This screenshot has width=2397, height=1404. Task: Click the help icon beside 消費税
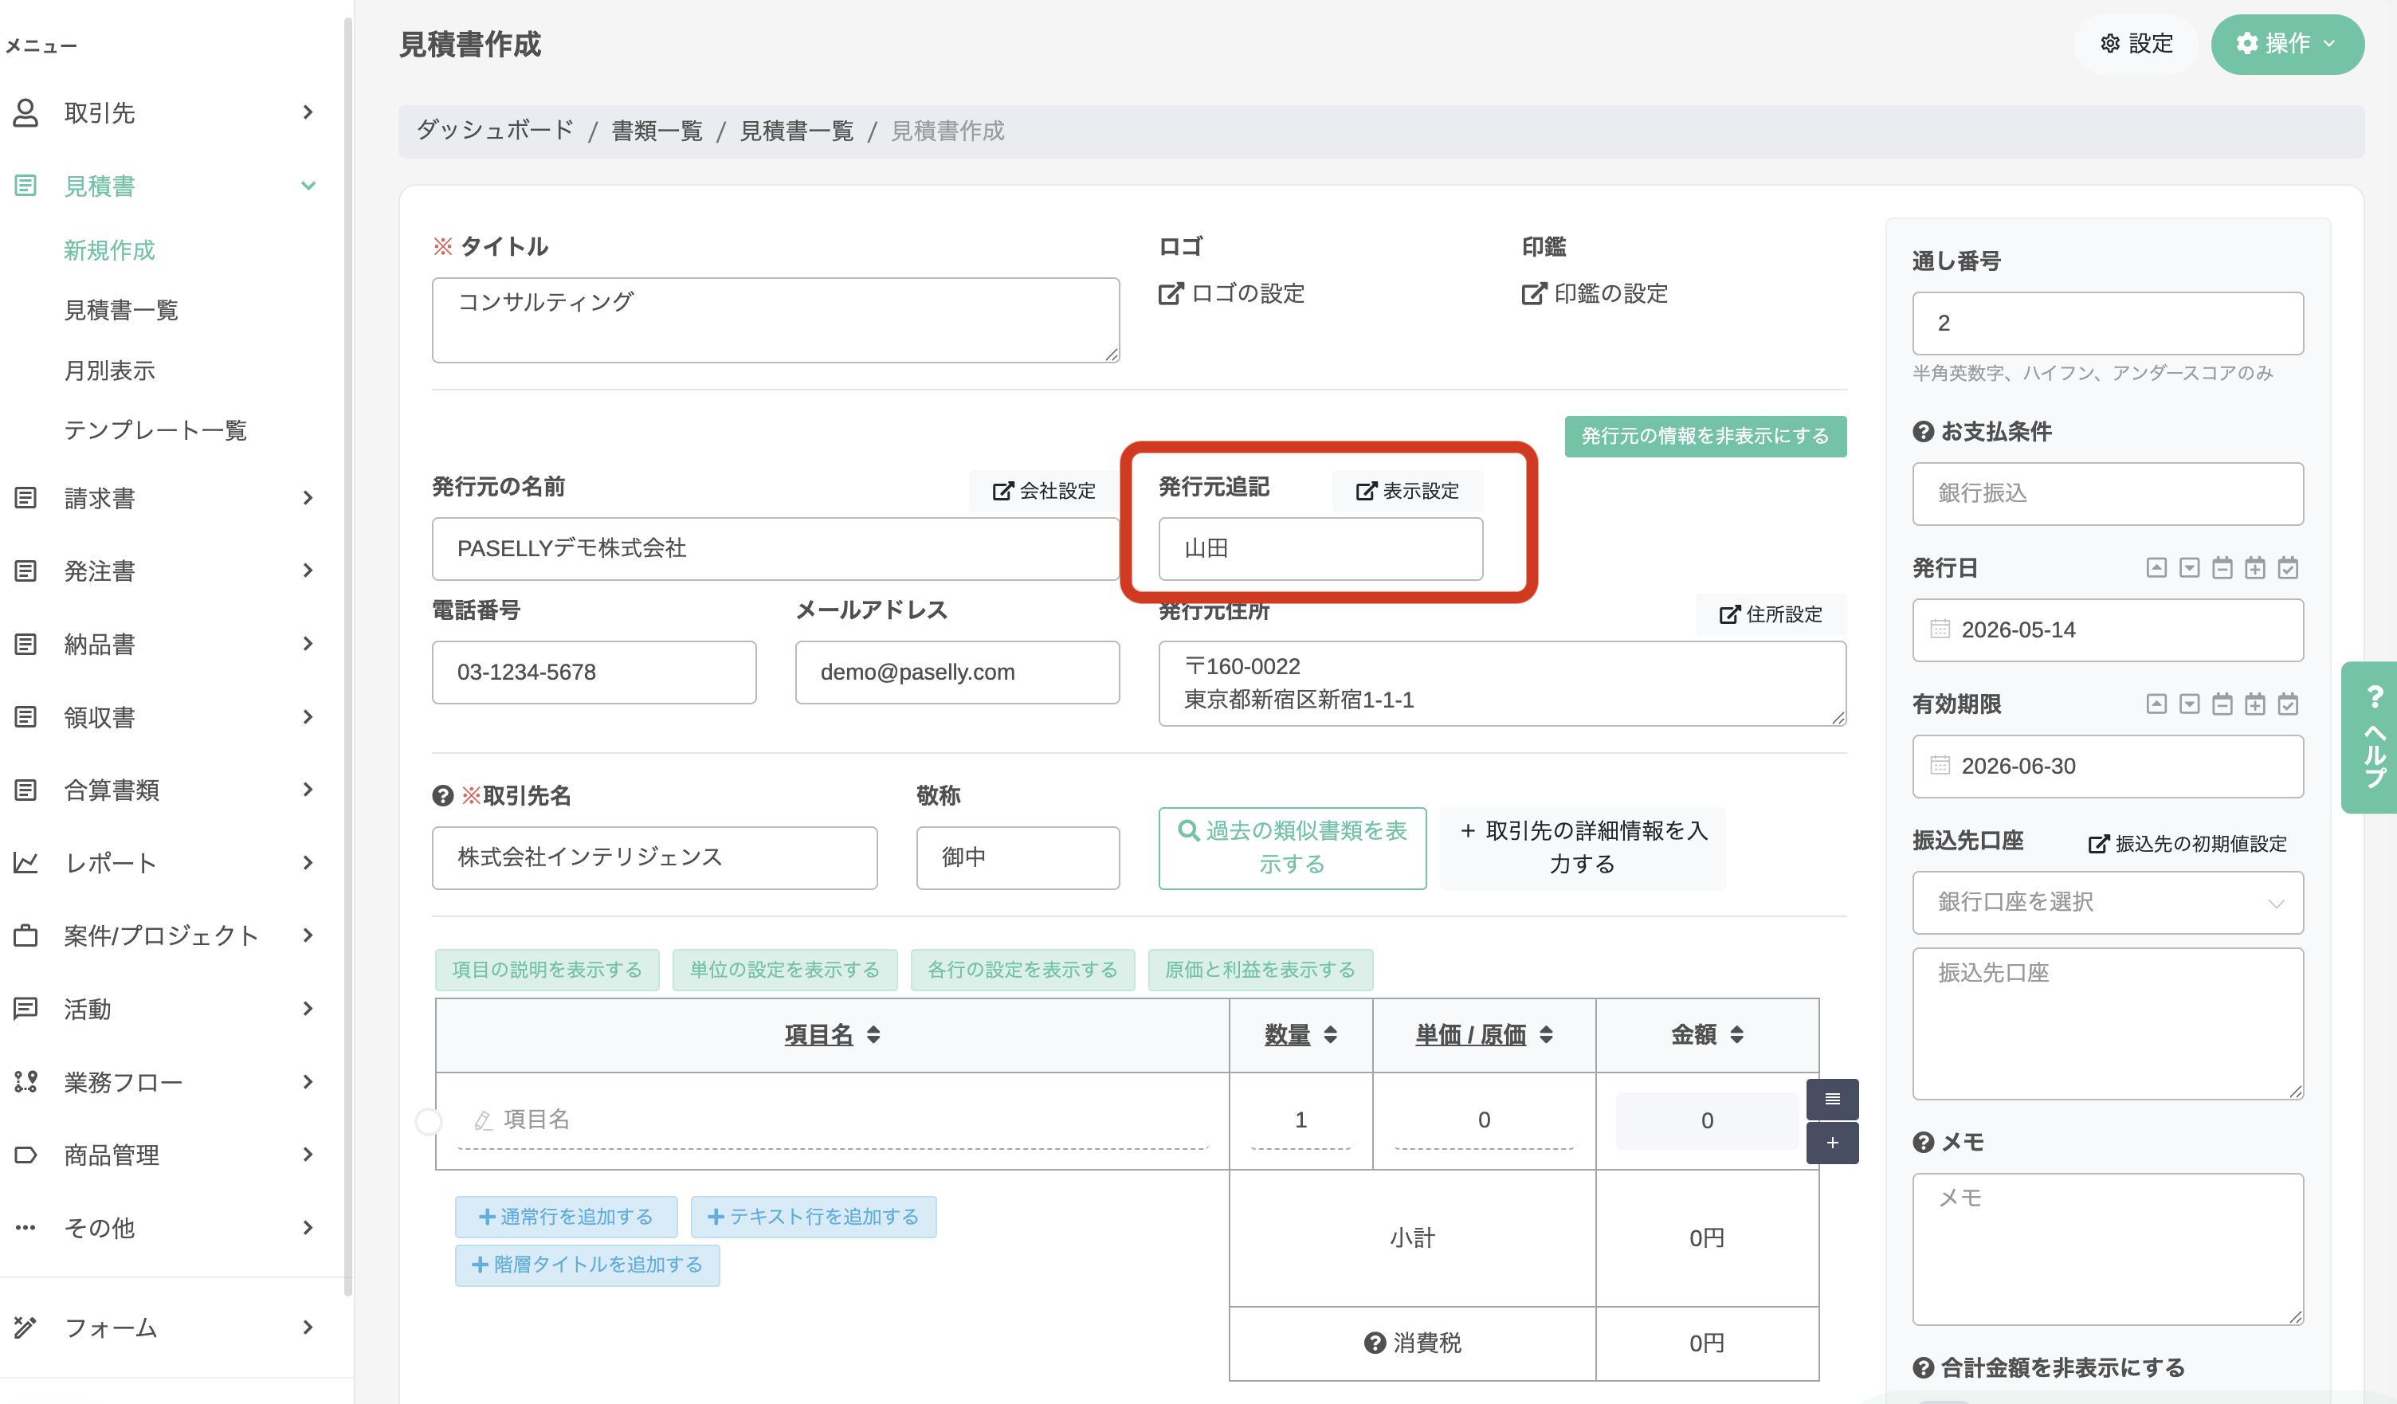click(x=1375, y=1342)
